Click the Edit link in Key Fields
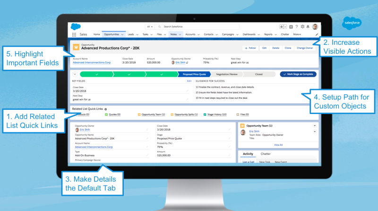The width and height of the screenshot is (378, 211). (x=189, y=81)
